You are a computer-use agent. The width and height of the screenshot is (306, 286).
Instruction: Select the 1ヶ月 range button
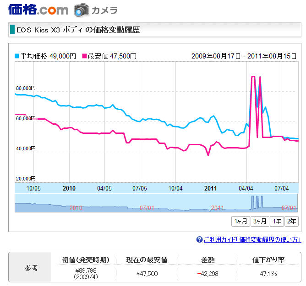[240, 222]
